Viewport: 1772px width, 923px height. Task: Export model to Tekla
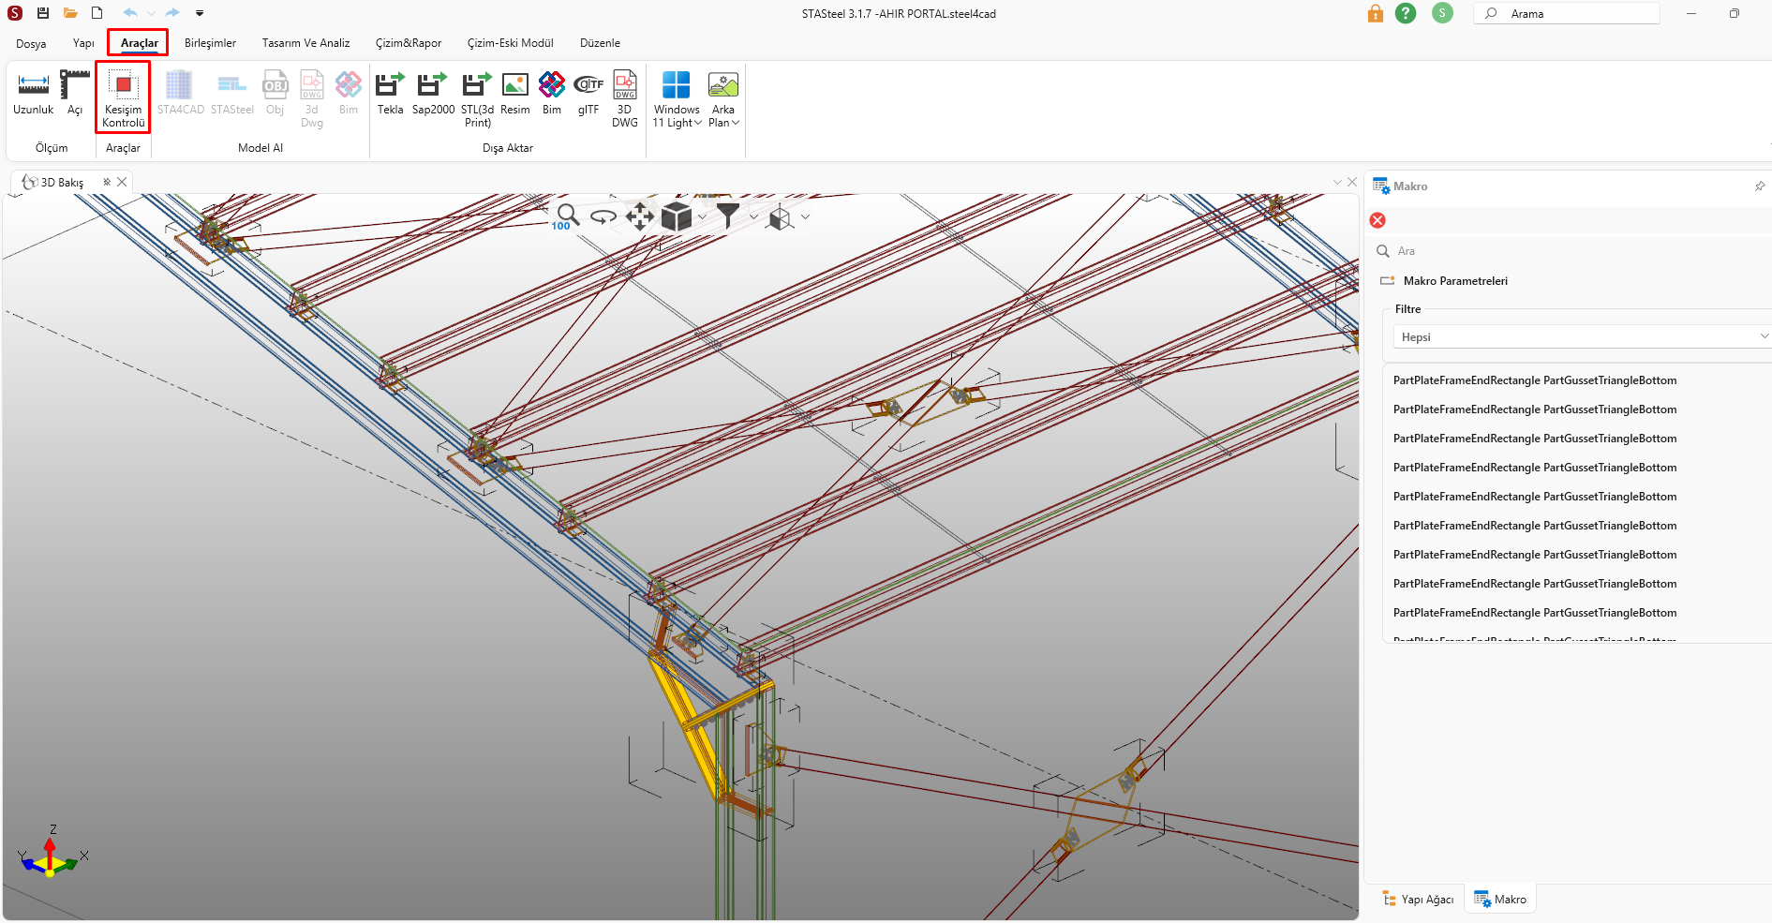(390, 95)
